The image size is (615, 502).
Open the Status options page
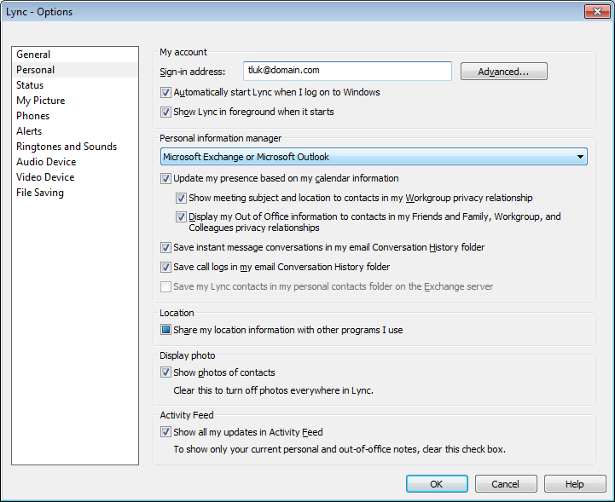coord(30,85)
